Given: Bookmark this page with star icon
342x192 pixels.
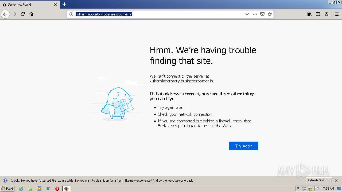Looking at the screenshot, I should pyautogui.click(x=270, y=14).
